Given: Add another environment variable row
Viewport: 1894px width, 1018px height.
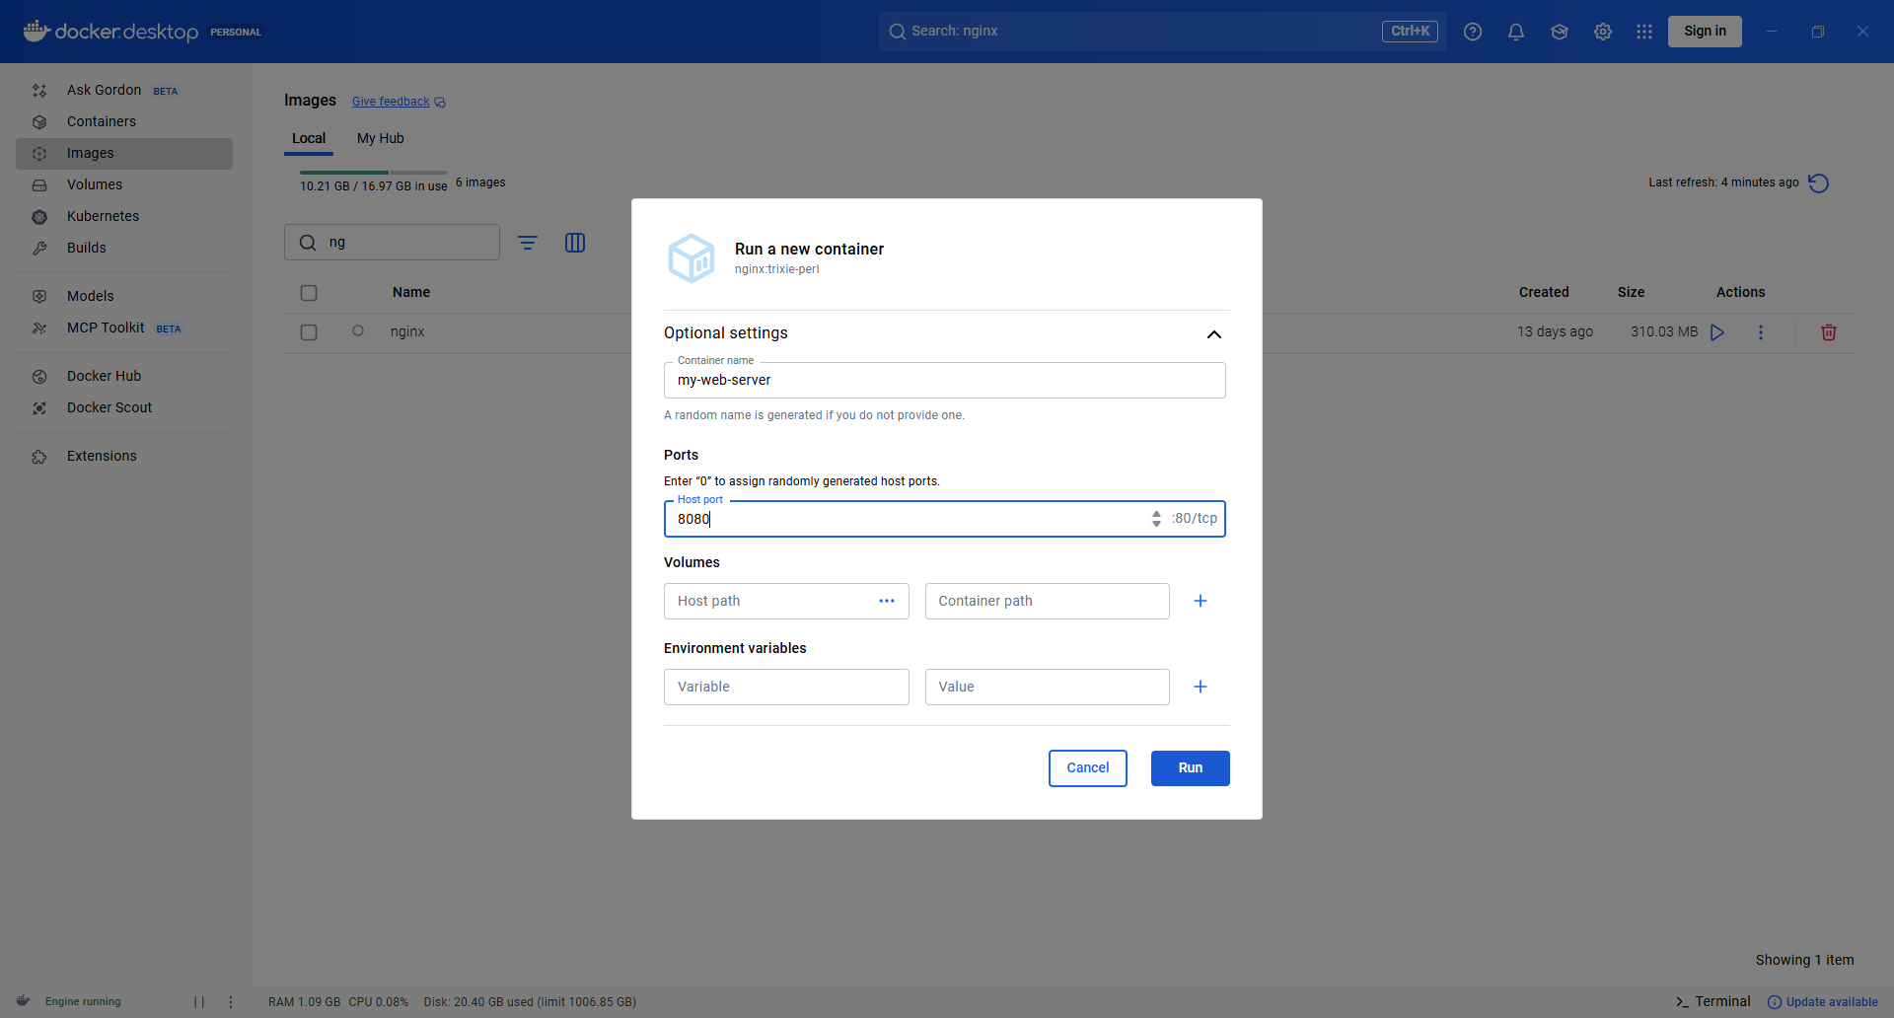Looking at the screenshot, I should tap(1201, 687).
